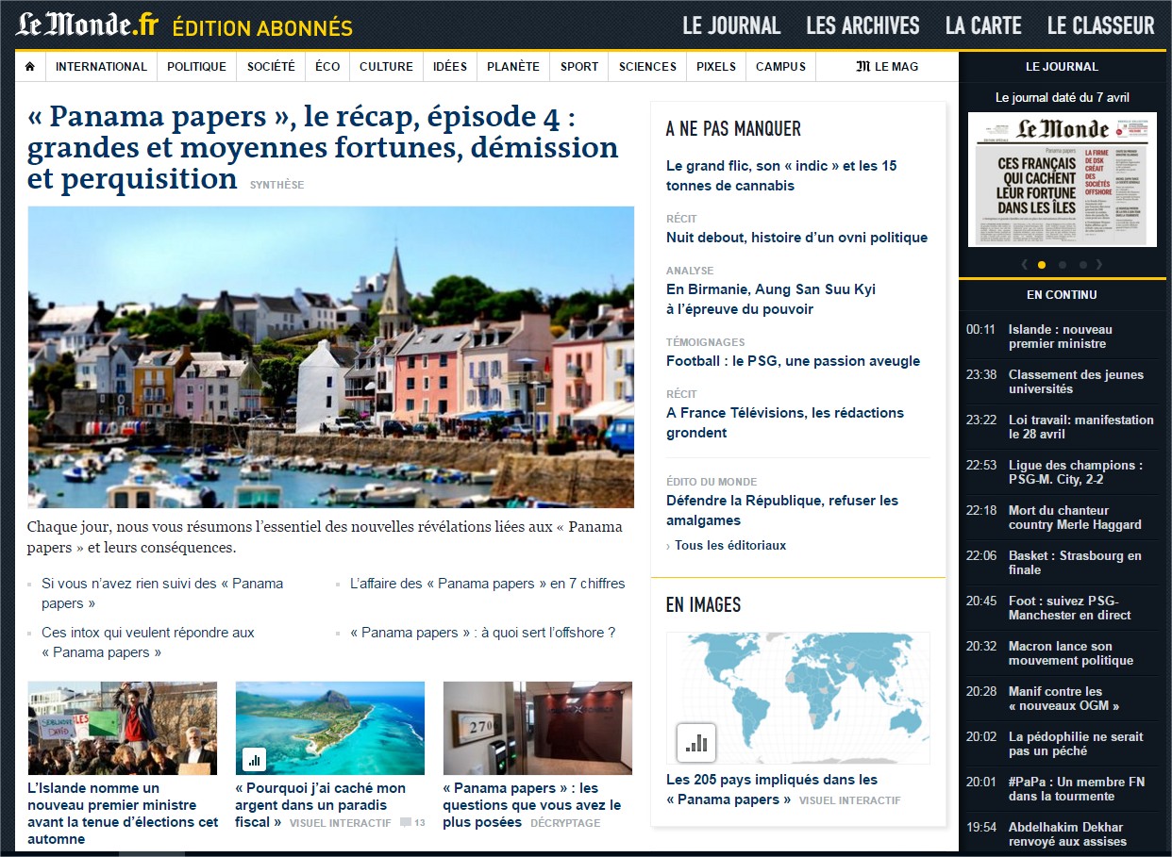The width and height of the screenshot is (1172, 857).
Task: Open Les Archives in the header
Action: point(862,25)
